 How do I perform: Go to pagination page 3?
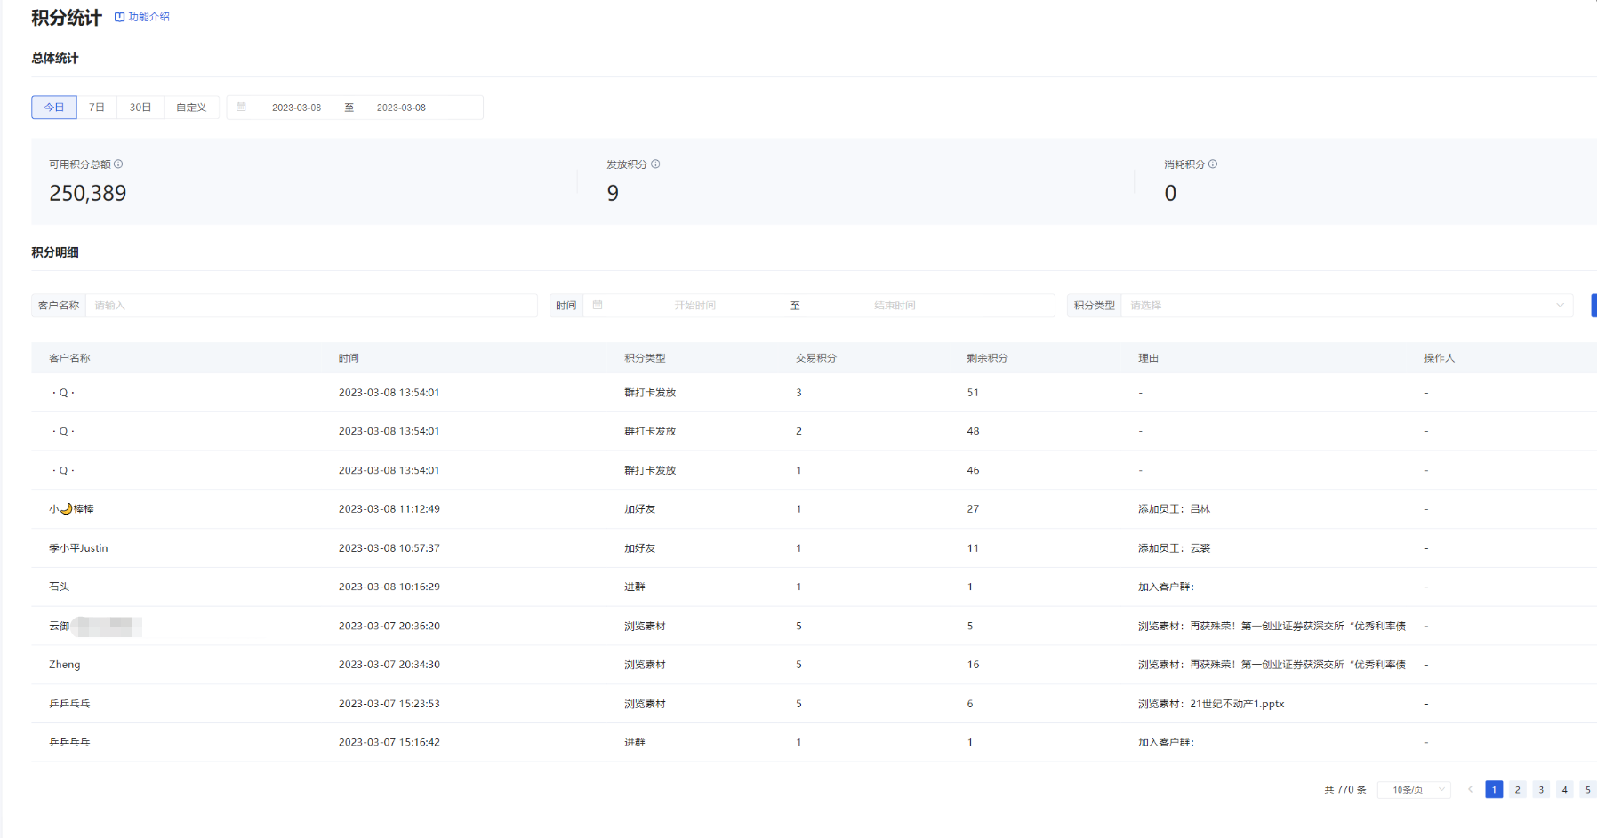pos(1541,789)
